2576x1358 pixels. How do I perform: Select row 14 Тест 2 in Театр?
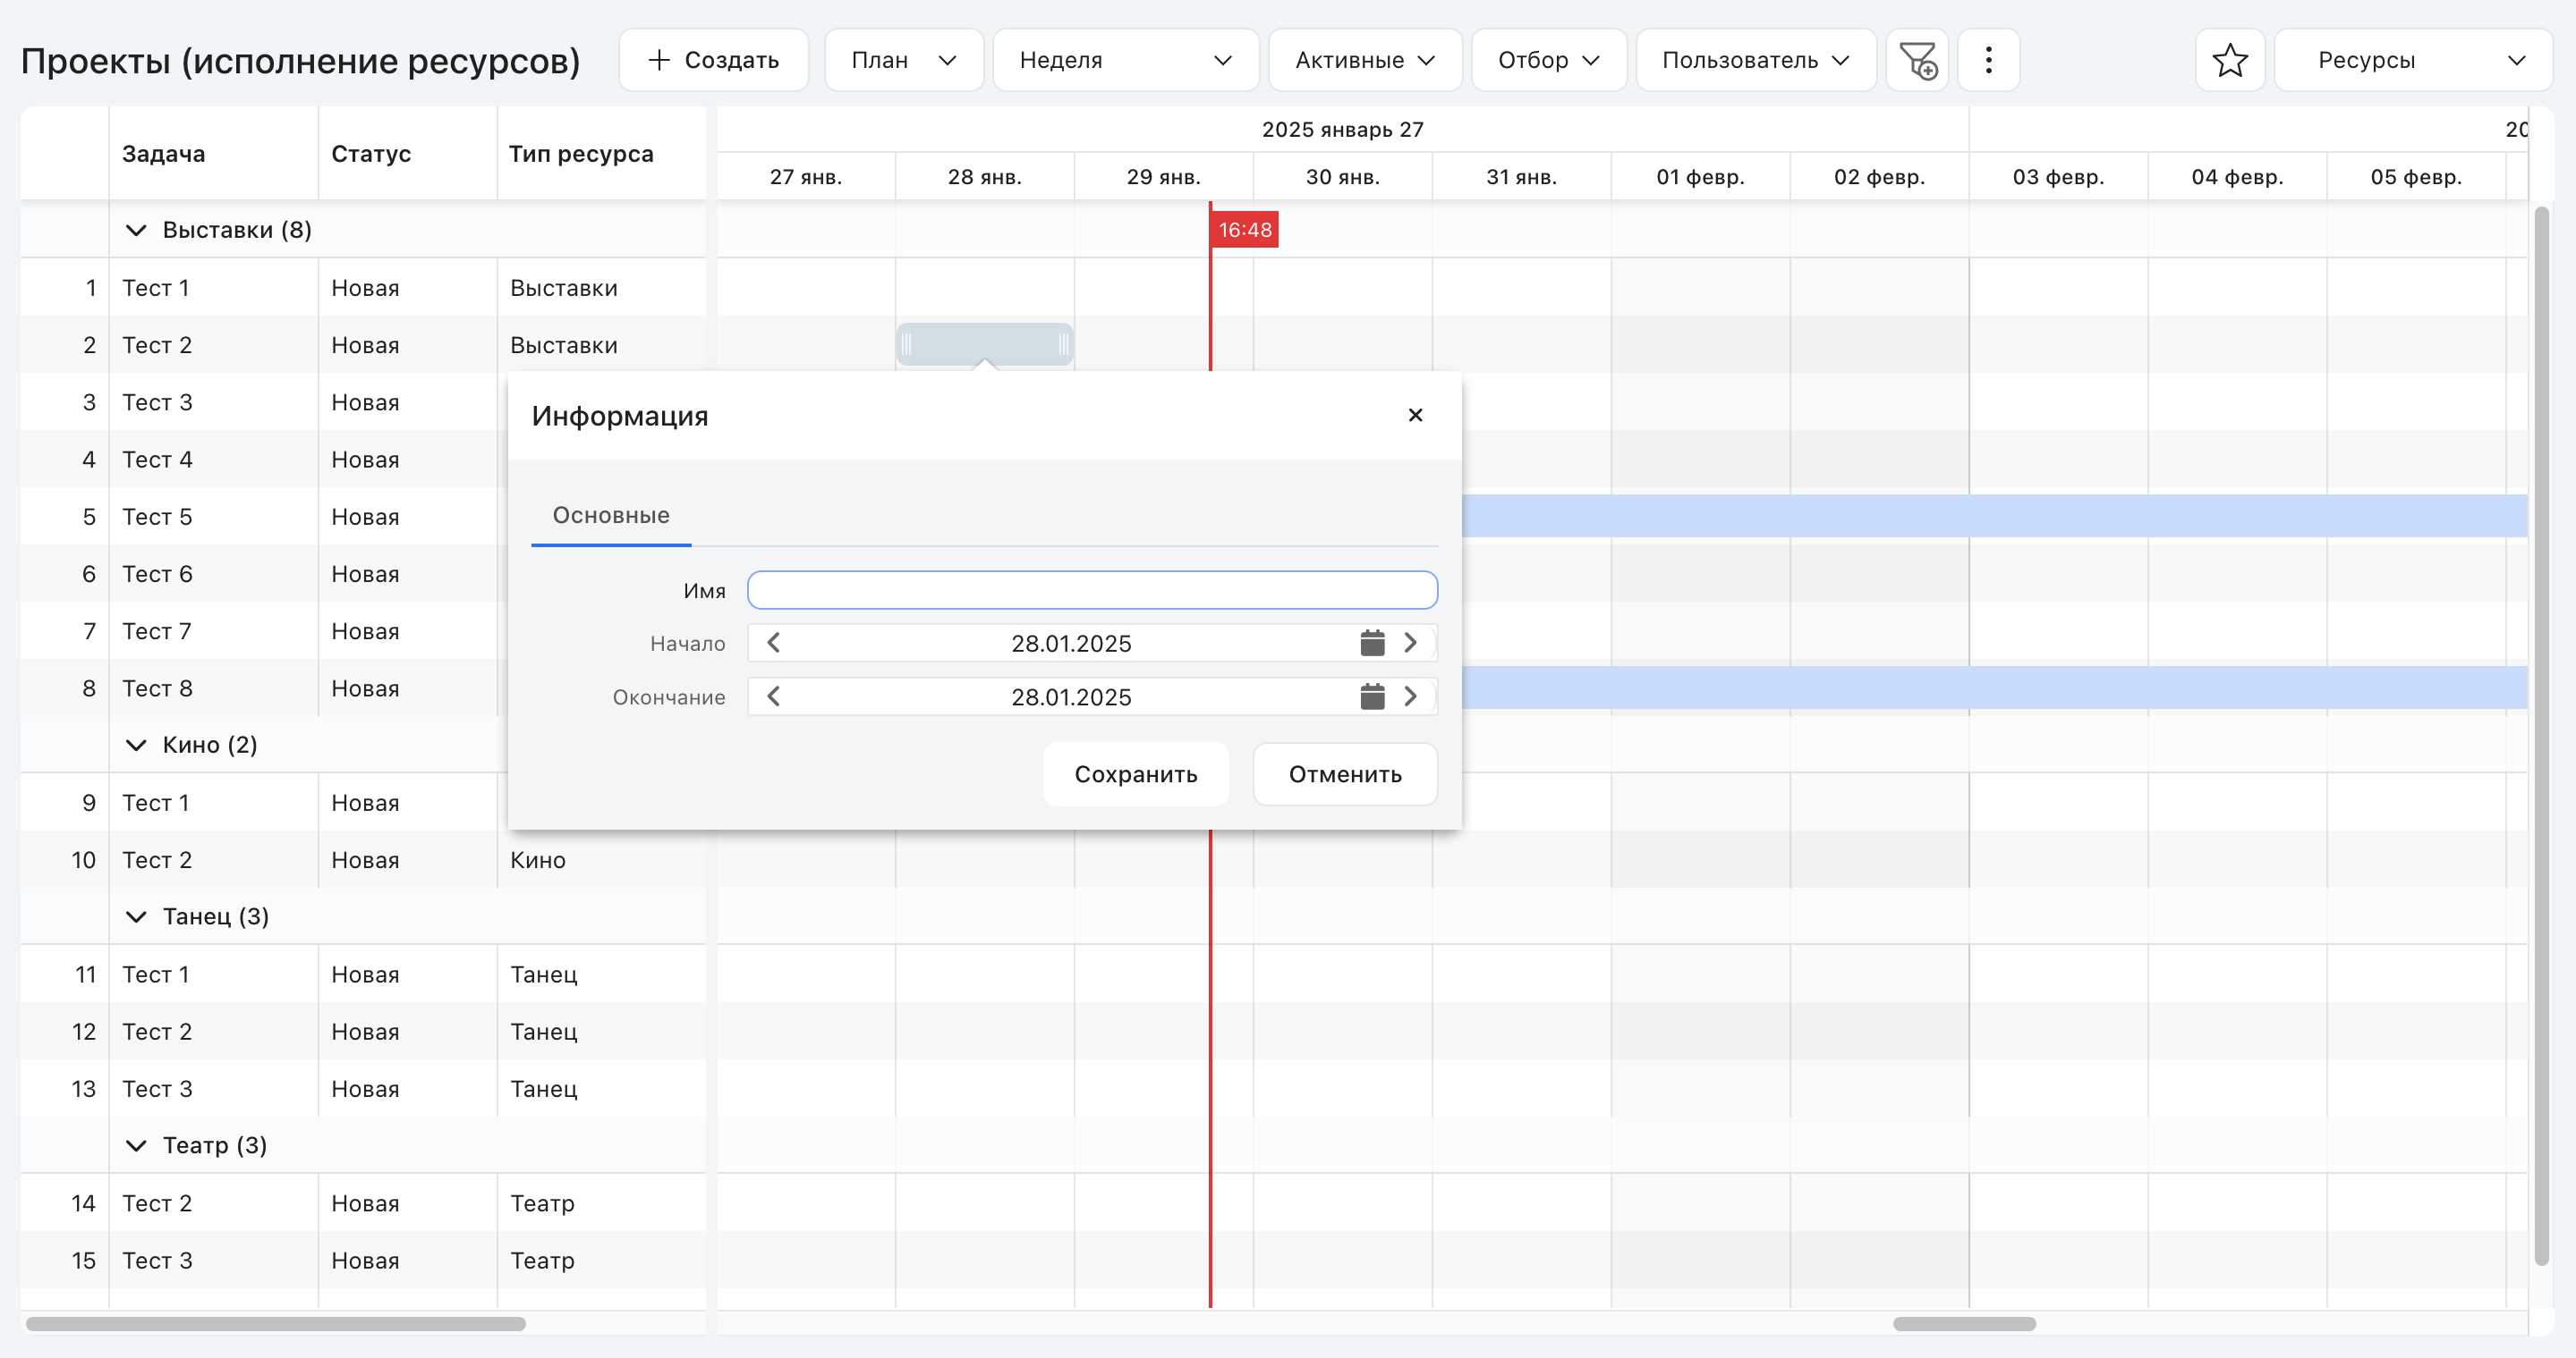pyautogui.click(x=363, y=1204)
